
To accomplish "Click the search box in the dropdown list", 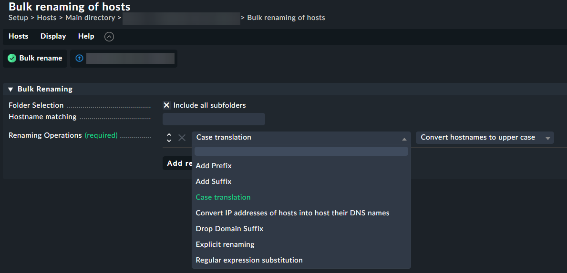I will 301,152.
